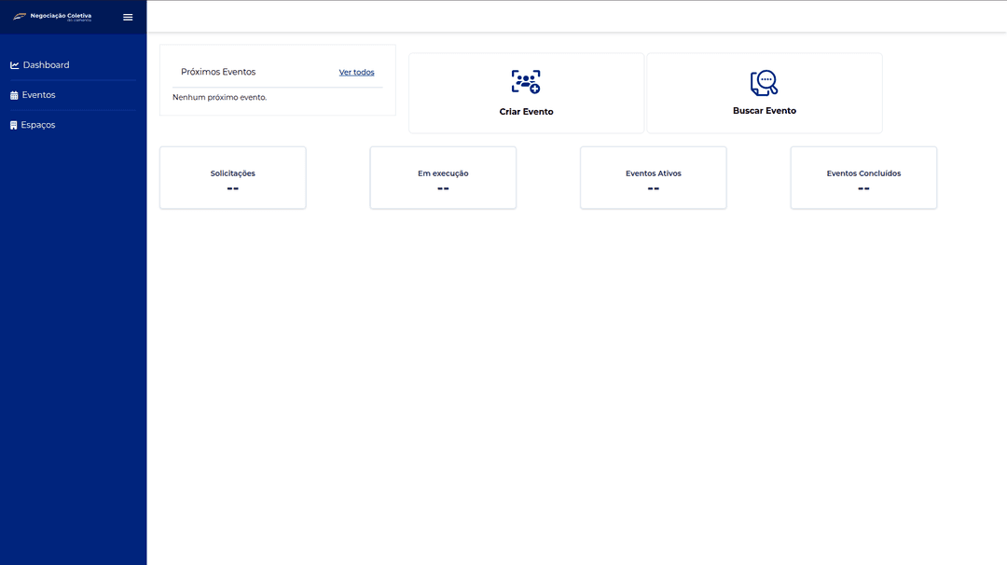Follow the "Ver todos" link
The height and width of the screenshot is (565, 1007).
[x=356, y=73]
